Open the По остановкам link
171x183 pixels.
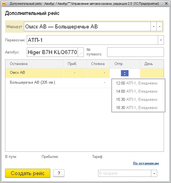pos(146,163)
